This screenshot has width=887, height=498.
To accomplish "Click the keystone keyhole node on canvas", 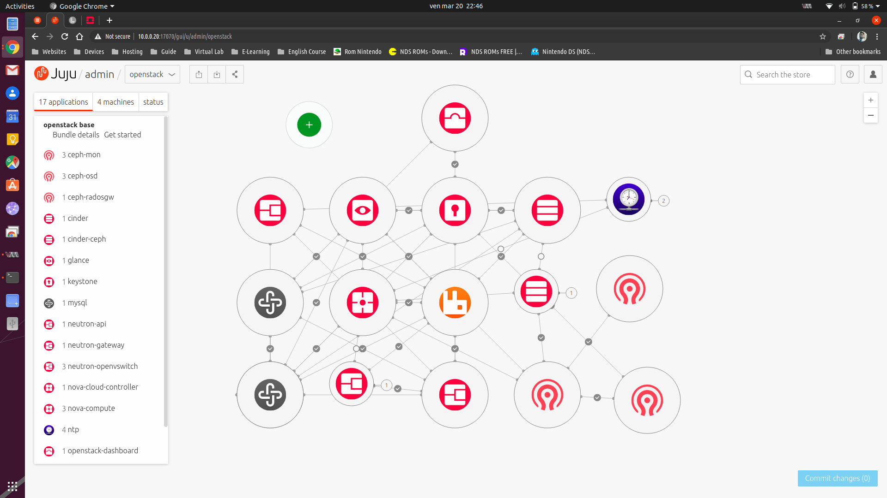I will (x=455, y=210).
